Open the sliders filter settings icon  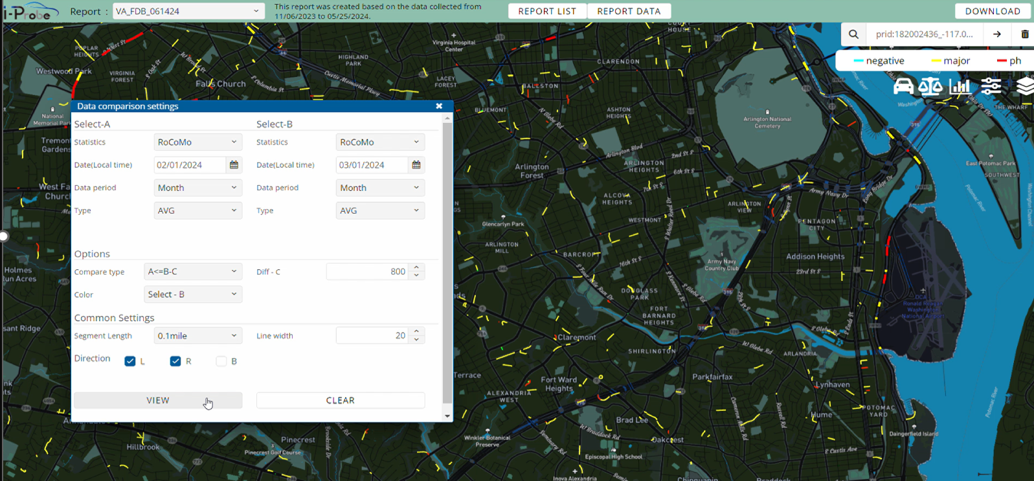991,86
